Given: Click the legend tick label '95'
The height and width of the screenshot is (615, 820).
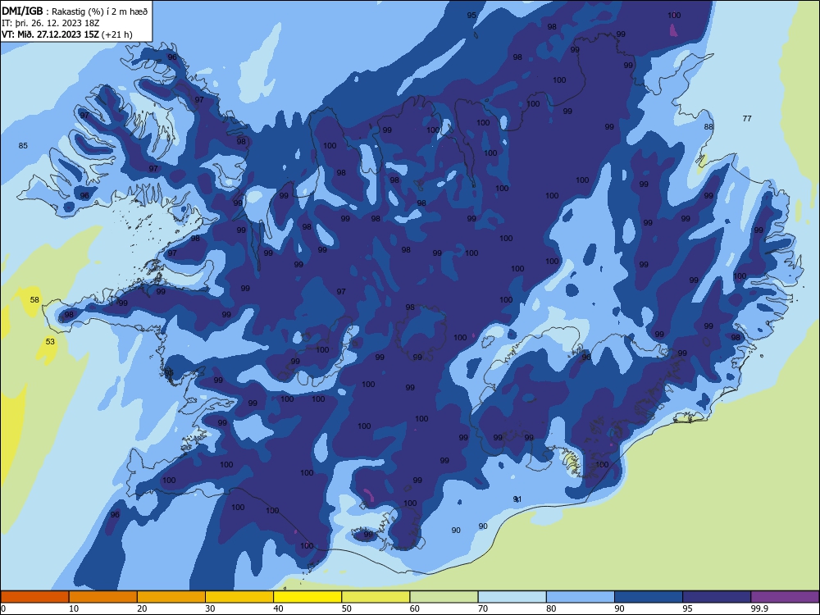Looking at the screenshot, I should [687, 608].
